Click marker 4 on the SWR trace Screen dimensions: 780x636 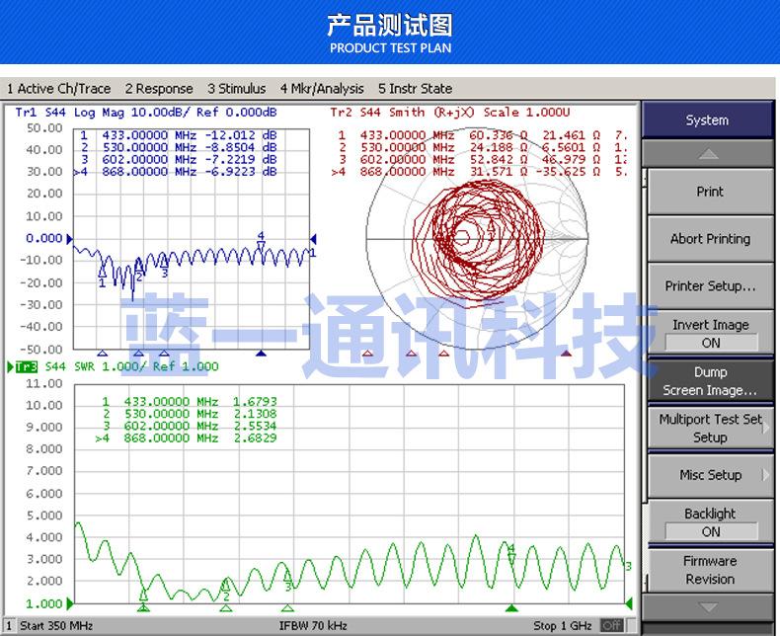(x=511, y=554)
